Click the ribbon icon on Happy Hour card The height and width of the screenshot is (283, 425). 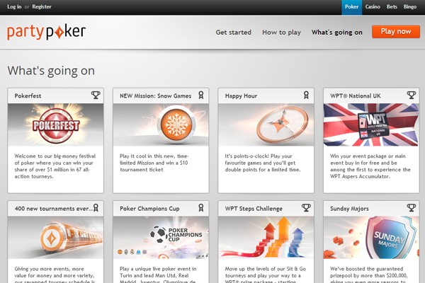coord(306,95)
